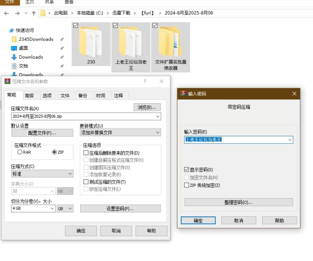This screenshot has height=261, width=313.
Task: Enable ZIP 传统加密 checkbox
Action: tap(187, 185)
